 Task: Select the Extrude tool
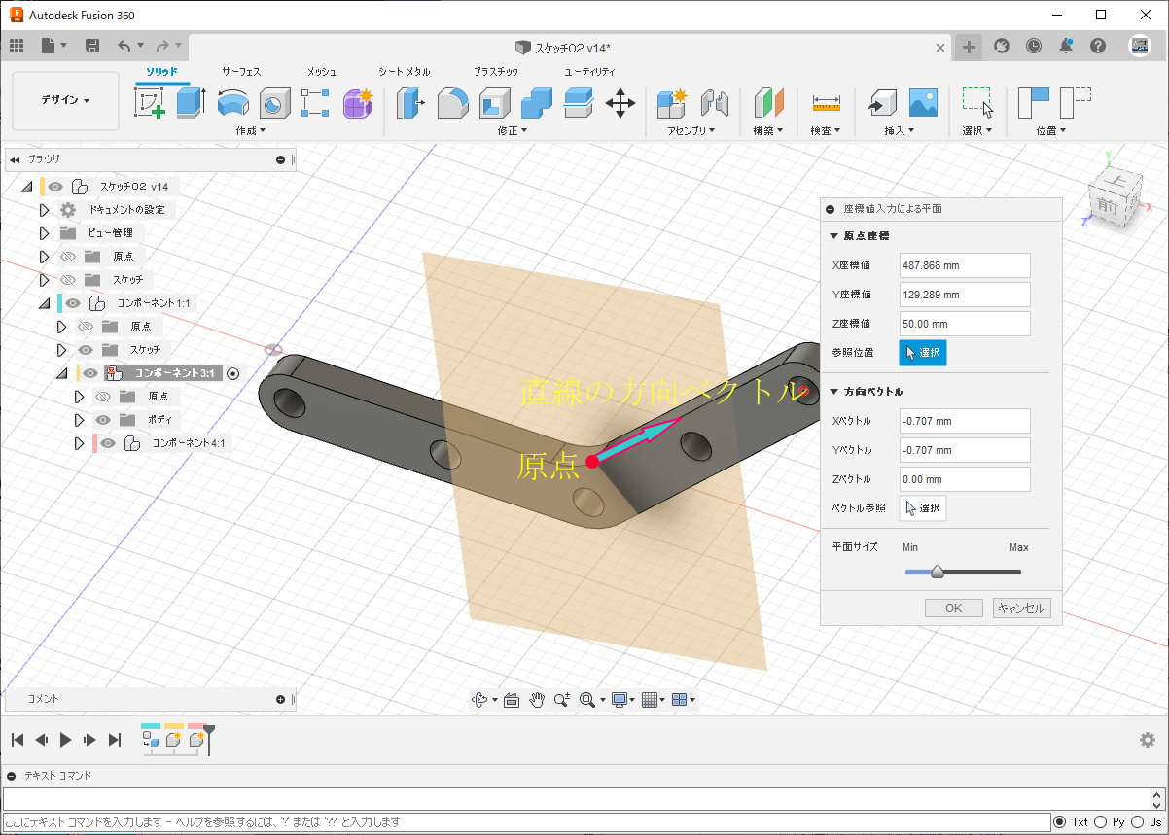pos(191,102)
